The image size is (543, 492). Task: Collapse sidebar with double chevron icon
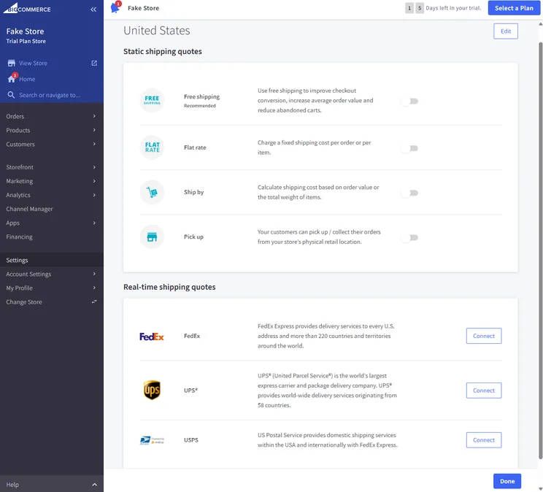pyautogui.click(x=93, y=9)
